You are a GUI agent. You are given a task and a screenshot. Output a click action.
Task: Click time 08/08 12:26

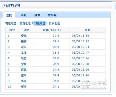click(80, 75)
